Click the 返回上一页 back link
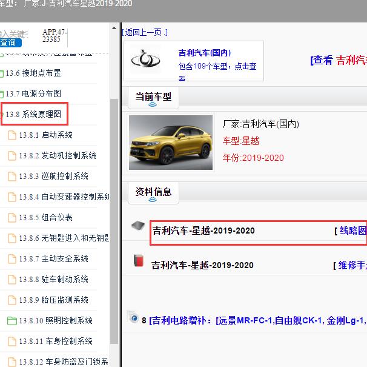The image size is (367, 367). [x=145, y=32]
